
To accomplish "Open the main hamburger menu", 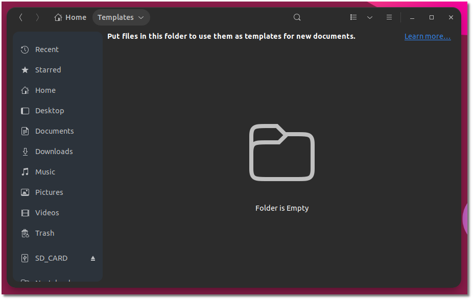I will tap(389, 17).
